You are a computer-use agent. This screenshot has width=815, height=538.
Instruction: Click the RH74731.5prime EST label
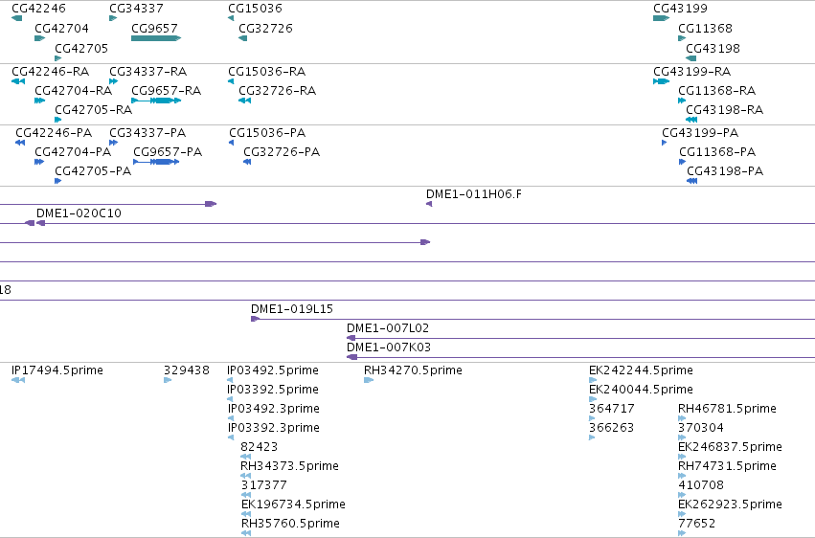pyautogui.click(x=727, y=466)
